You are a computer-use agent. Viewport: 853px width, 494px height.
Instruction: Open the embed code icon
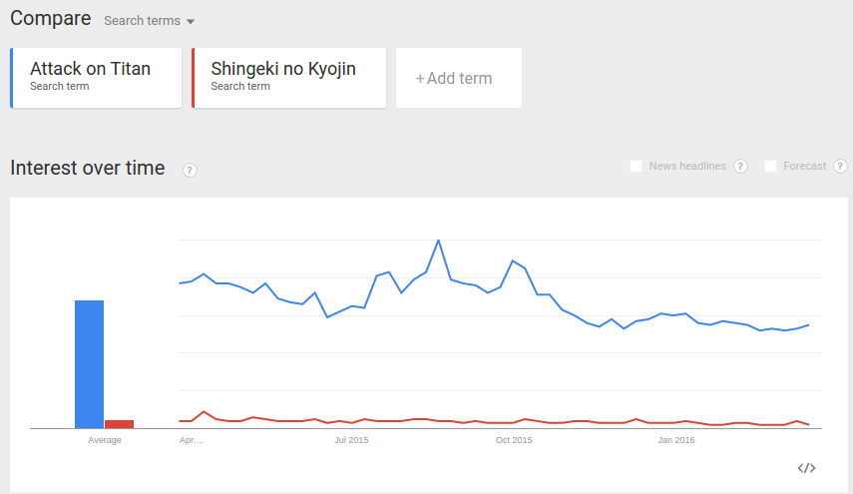click(x=806, y=468)
